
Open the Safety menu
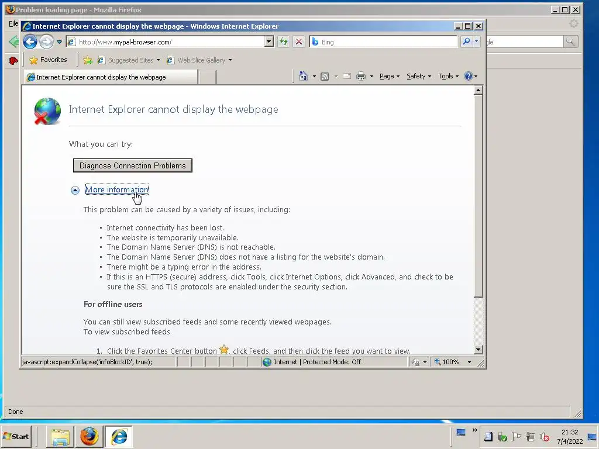[419, 76]
